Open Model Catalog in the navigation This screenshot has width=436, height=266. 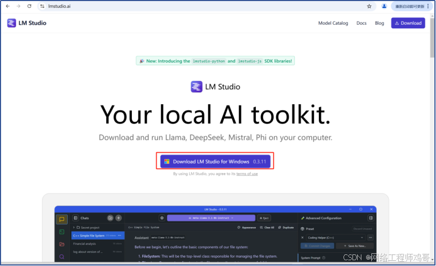pyautogui.click(x=333, y=23)
